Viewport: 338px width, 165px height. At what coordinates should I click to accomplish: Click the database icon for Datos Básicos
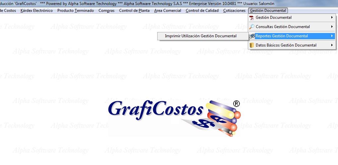click(252, 45)
